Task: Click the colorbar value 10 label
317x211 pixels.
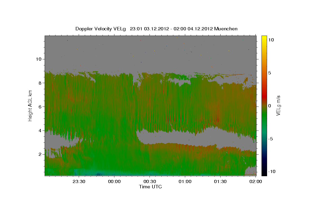Action: [271, 40]
